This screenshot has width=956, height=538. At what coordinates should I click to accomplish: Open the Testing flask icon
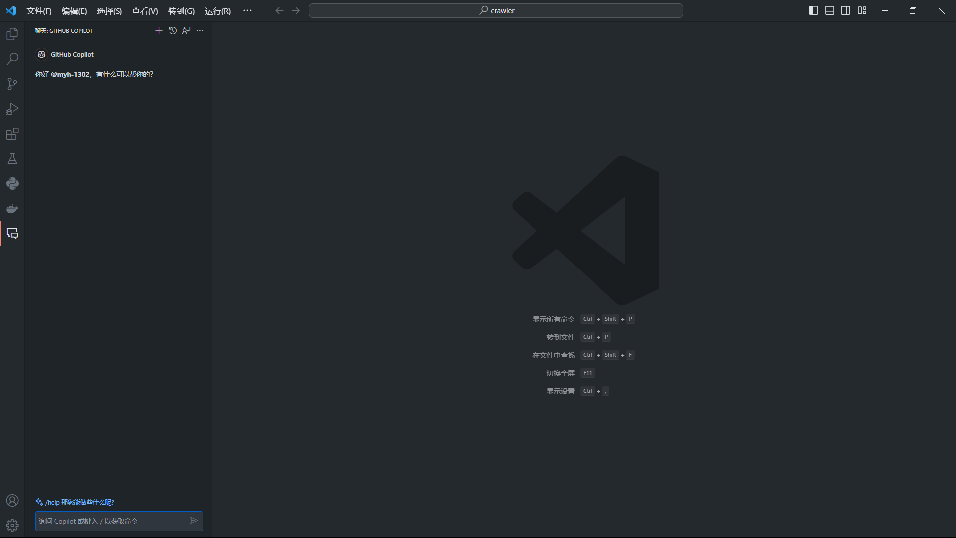tap(12, 158)
